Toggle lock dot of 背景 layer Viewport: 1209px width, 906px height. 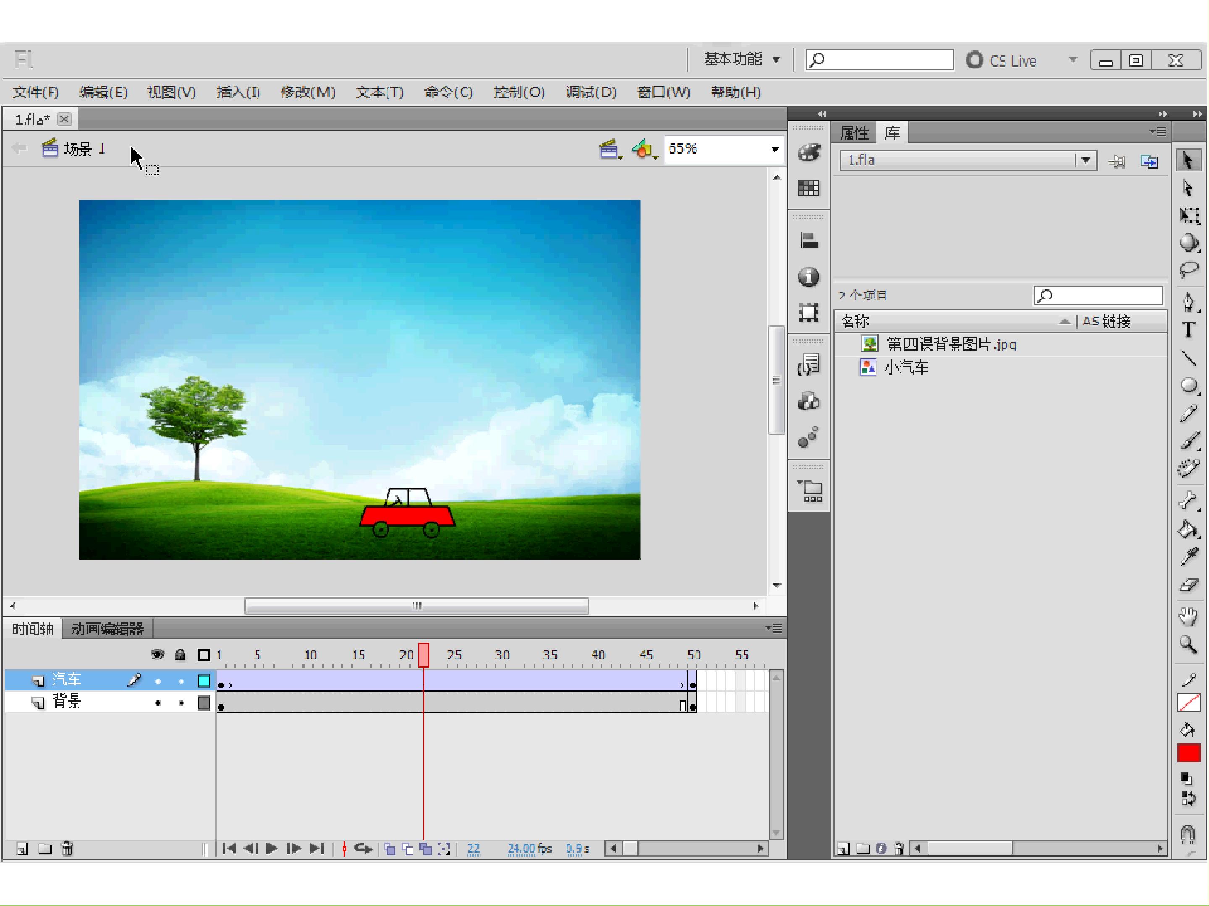point(181,703)
